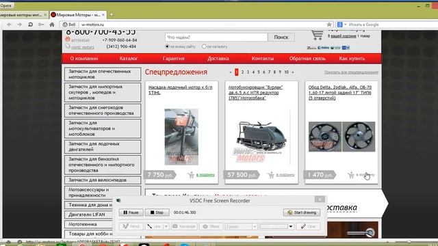The width and height of the screenshot is (438, 246).
Task: Go to special offers page 2
Action: click(x=242, y=72)
